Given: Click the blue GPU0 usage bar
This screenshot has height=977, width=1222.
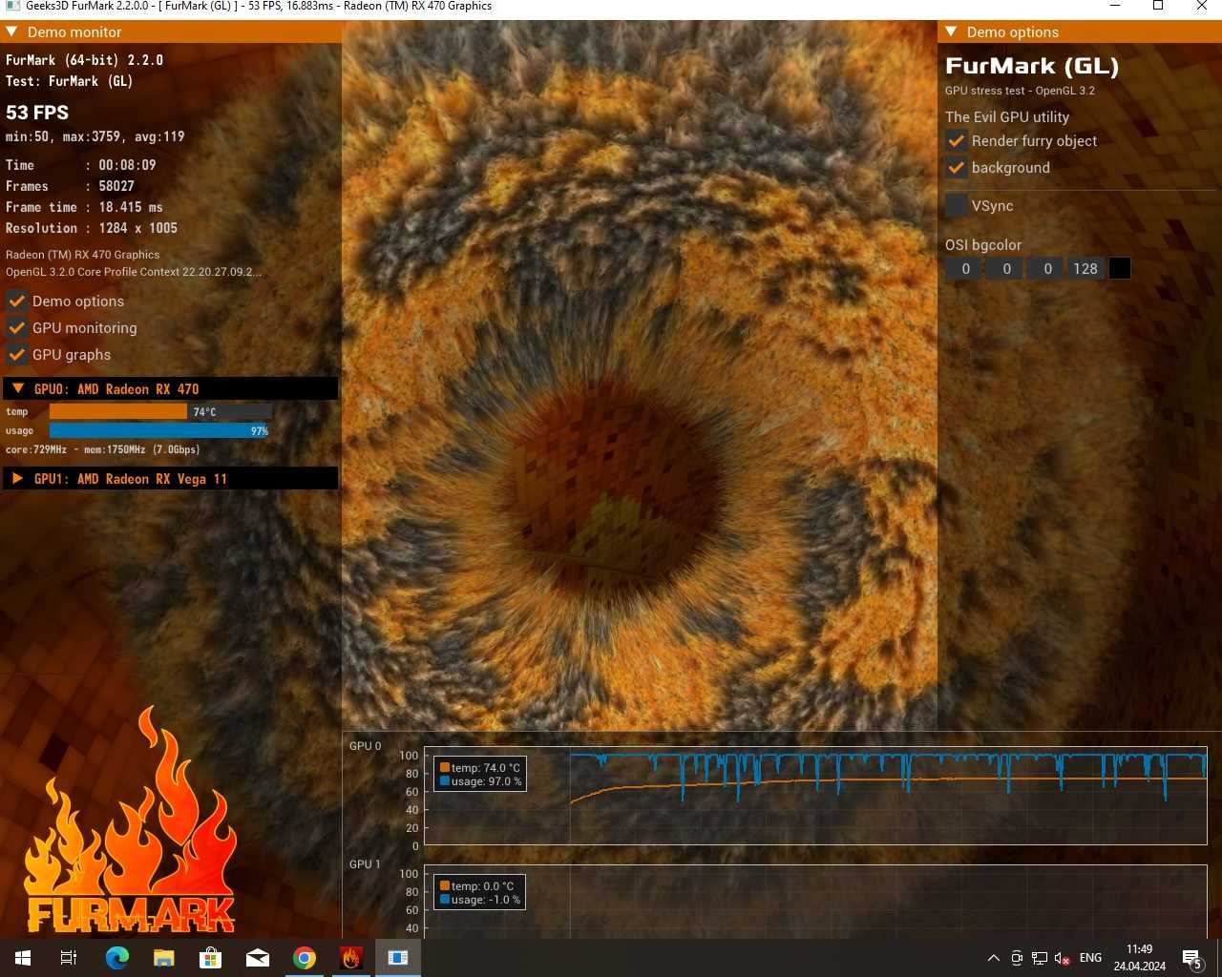Looking at the screenshot, I should 159,430.
